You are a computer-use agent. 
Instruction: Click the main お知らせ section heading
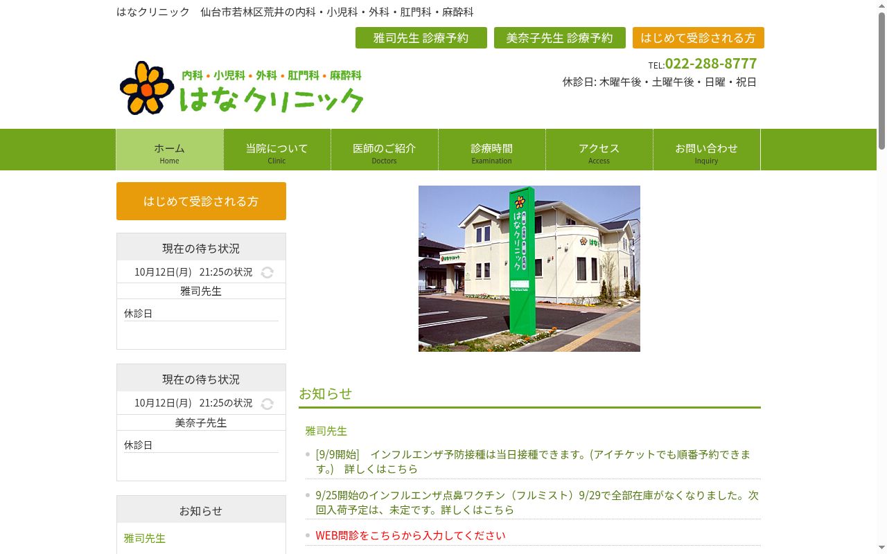pyautogui.click(x=326, y=393)
